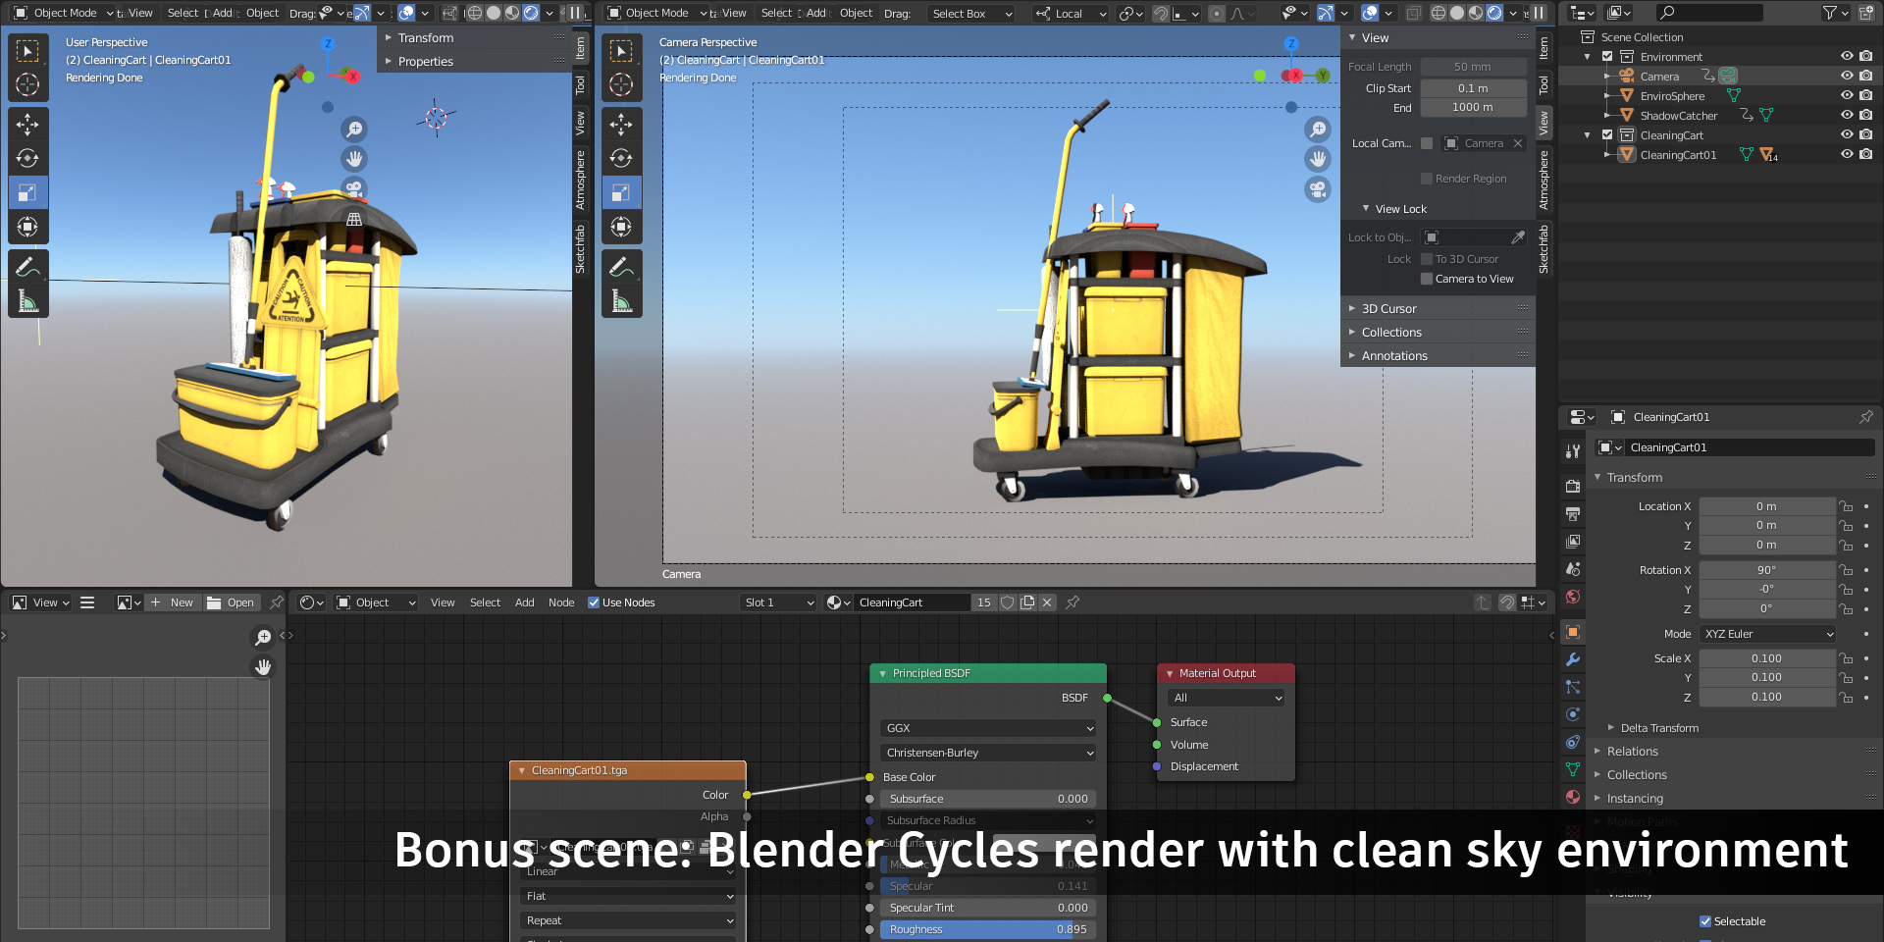This screenshot has width=1884, height=942.
Task: Adjust the Roughness slider
Action: pos(988,929)
